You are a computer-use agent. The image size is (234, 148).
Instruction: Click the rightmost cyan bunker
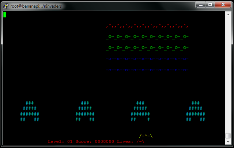[x=196, y=111]
